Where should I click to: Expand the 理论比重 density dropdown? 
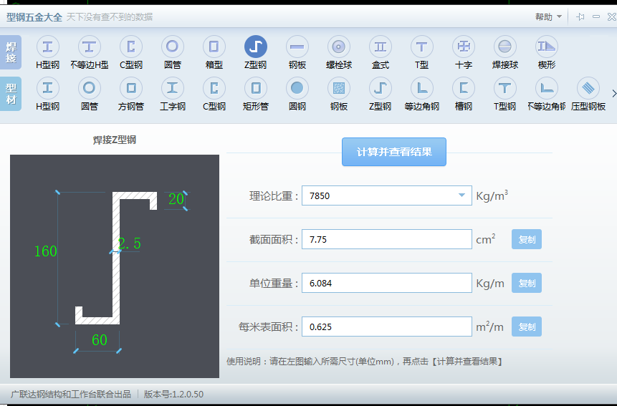pyautogui.click(x=461, y=195)
